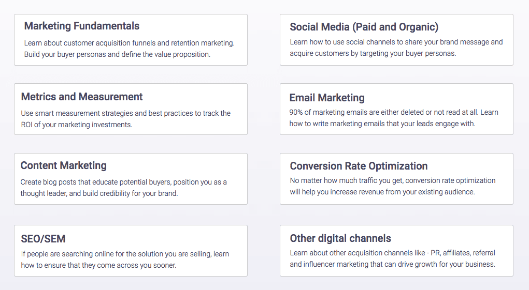The image size is (529, 290).
Task: Click blank area right of Other digital channels title
Action: [451, 238]
